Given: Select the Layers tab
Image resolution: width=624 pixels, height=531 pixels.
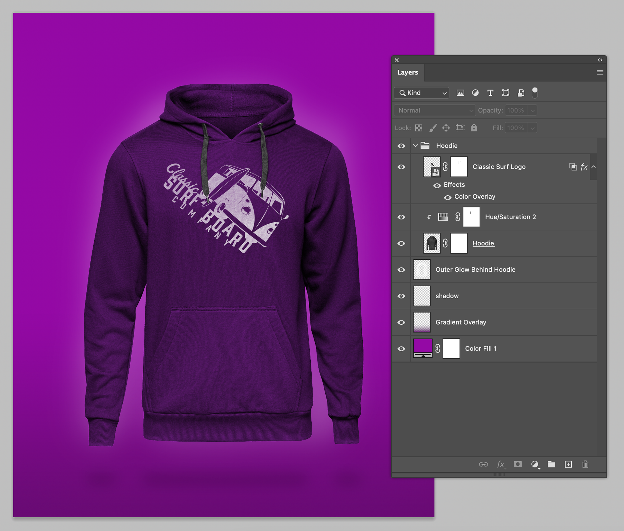Looking at the screenshot, I should click(x=408, y=72).
